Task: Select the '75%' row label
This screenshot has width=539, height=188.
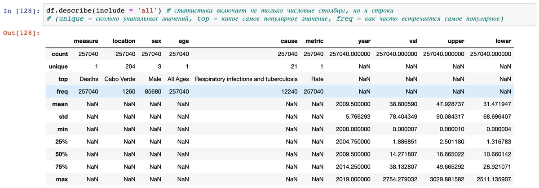Action: 61,167
